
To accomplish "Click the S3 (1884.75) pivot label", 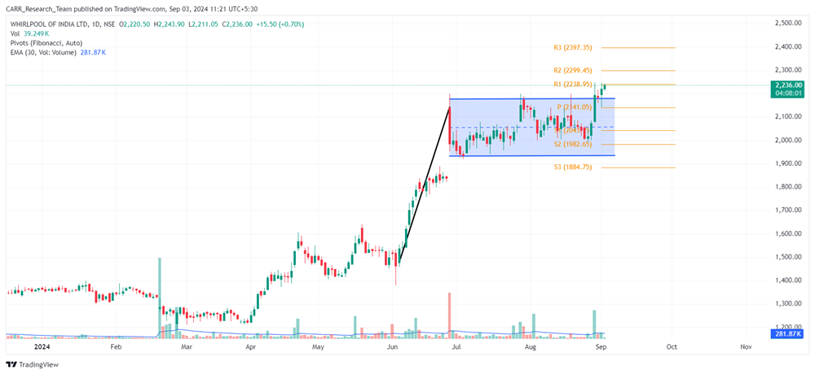I will click(573, 167).
